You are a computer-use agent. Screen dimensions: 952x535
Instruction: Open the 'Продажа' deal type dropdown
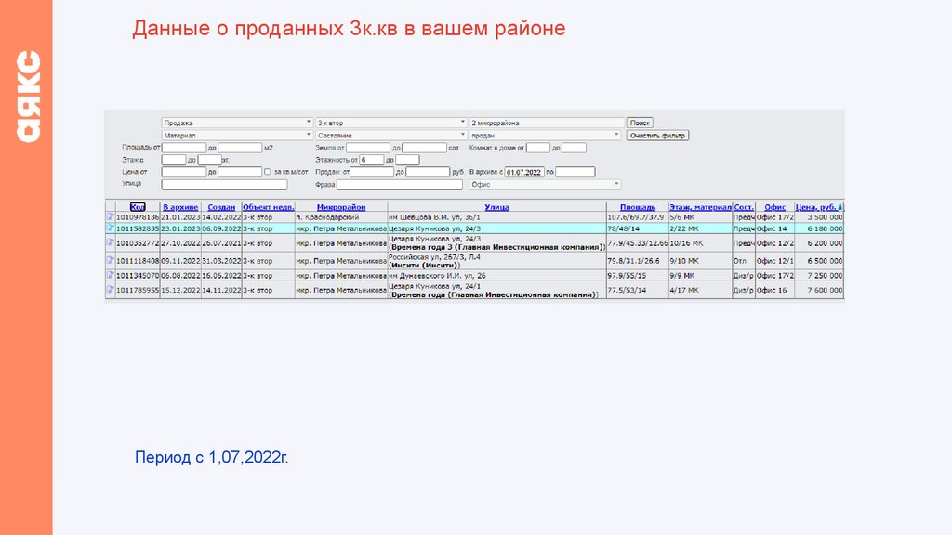(237, 123)
